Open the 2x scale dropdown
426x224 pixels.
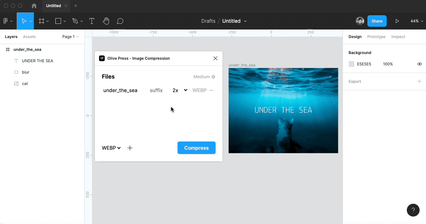point(180,90)
